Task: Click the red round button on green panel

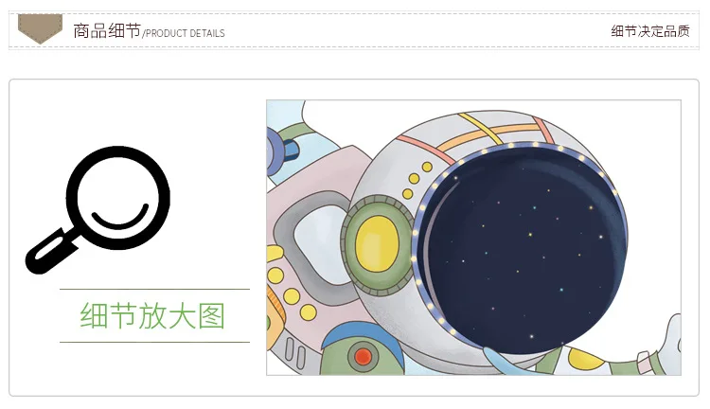Action: 363,357
